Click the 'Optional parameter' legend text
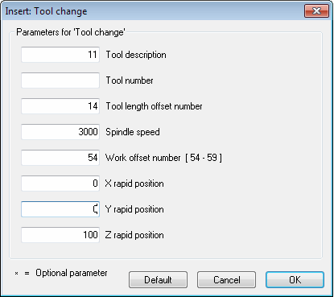Viewport: 334px width, 297px height. pyautogui.click(x=72, y=273)
